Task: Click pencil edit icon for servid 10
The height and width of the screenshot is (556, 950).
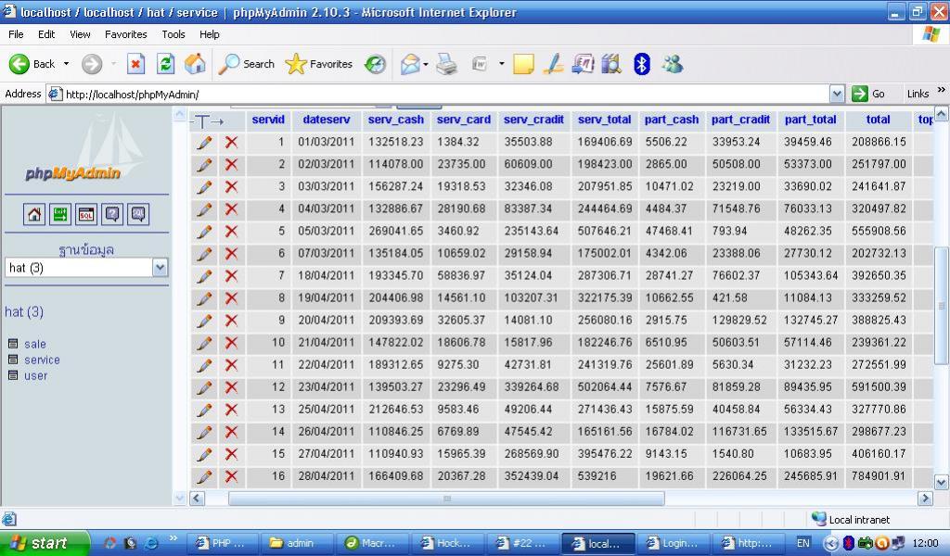Action: [204, 343]
